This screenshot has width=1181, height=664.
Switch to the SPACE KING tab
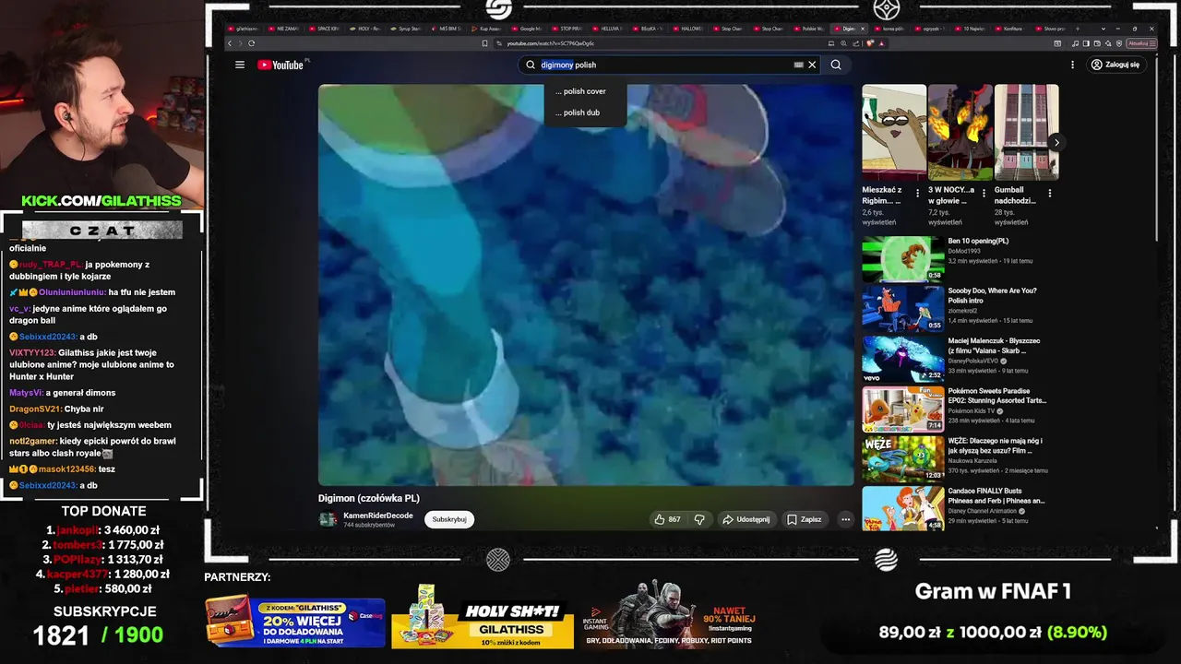324,29
